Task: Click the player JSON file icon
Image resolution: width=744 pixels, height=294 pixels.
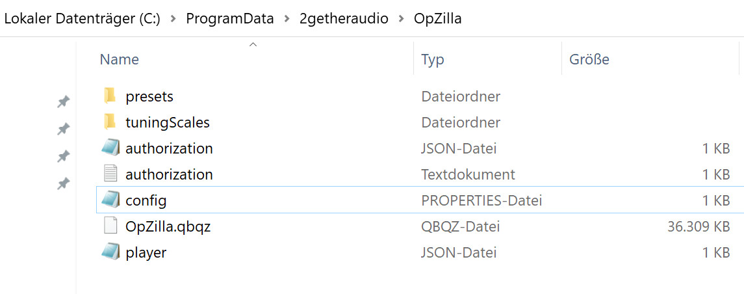Action: tap(110, 252)
